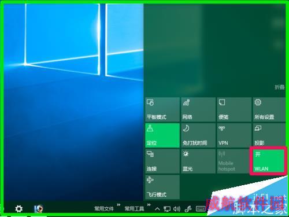
Task: Show hidden tray icons arrow
Action: (157, 209)
